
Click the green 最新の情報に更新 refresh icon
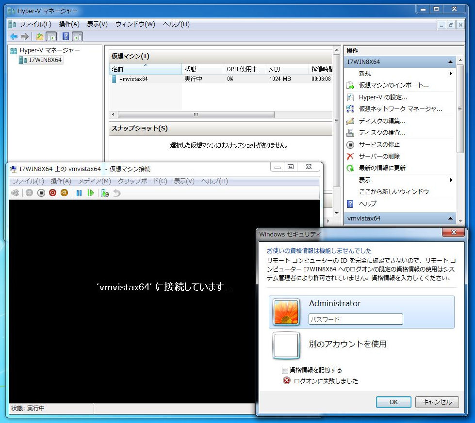(350, 168)
